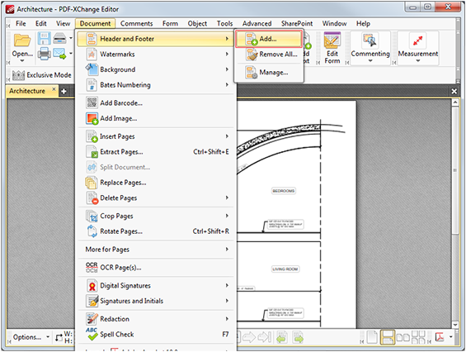
Task: Select the Architecture document tab
Action: [27, 91]
